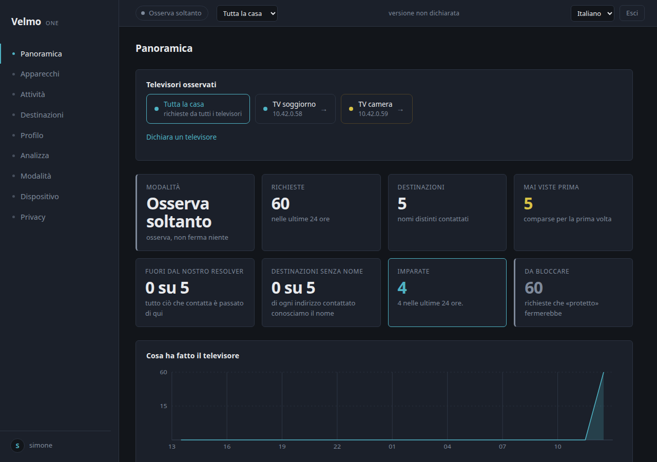The width and height of the screenshot is (657, 462).
Task: Open the Fuori dal nostro resolver card
Action: pyautogui.click(x=195, y=293)
